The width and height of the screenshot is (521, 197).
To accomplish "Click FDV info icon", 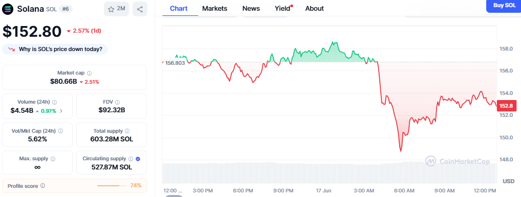I will click(x=117, y=102).
